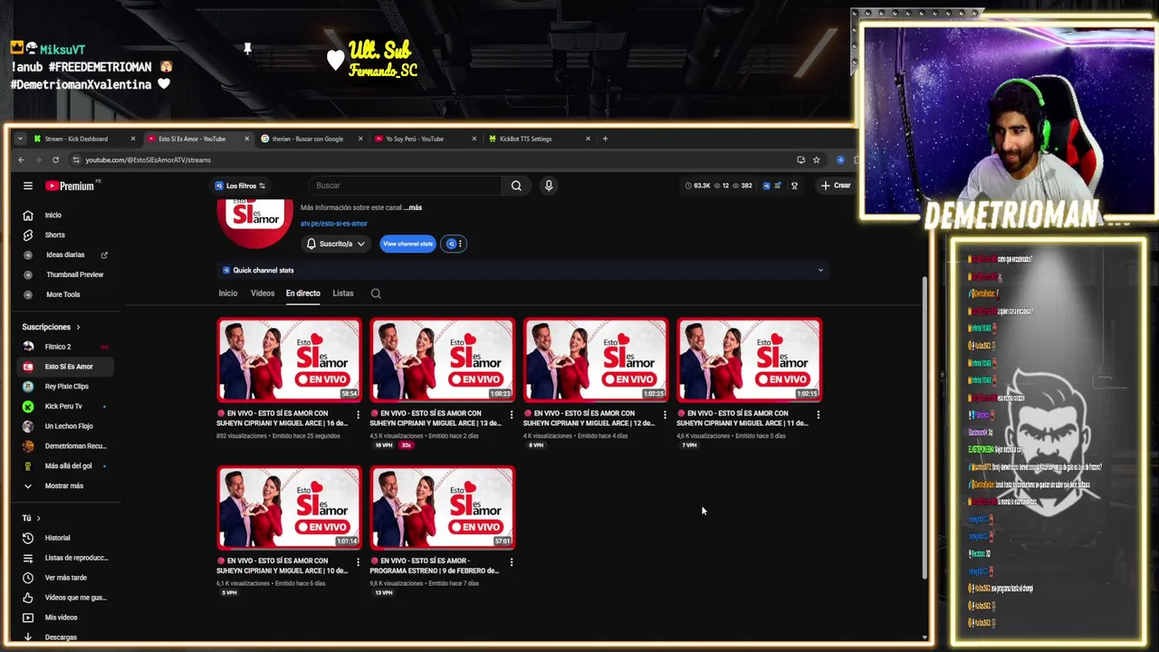Open Los filtros options
The image size is (1159, 652).
(x=240, y=186)
